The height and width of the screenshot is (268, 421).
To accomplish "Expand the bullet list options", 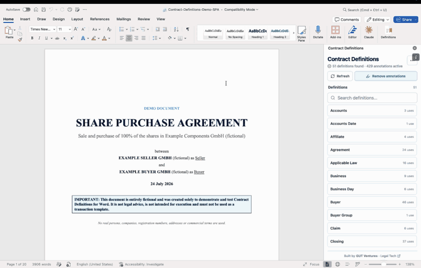I will tap(127, 29).
